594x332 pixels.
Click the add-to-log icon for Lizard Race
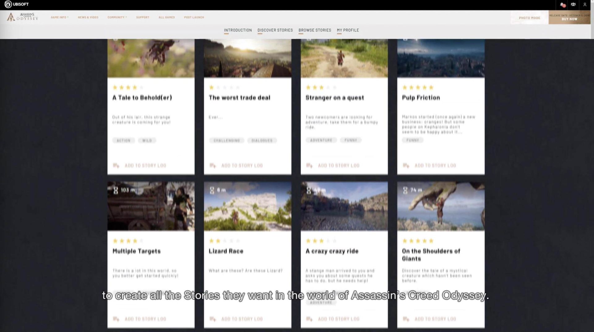(213, 319)
